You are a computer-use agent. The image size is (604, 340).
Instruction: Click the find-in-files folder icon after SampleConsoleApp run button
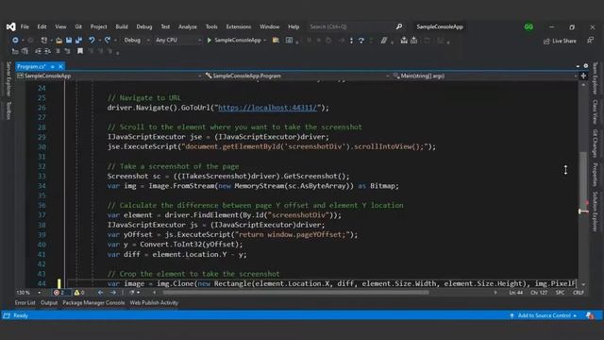[276, 40]
